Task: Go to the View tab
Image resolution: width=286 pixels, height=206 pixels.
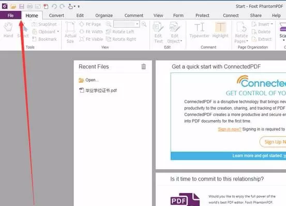Action: pyautogui.click(x=158, y=16)
